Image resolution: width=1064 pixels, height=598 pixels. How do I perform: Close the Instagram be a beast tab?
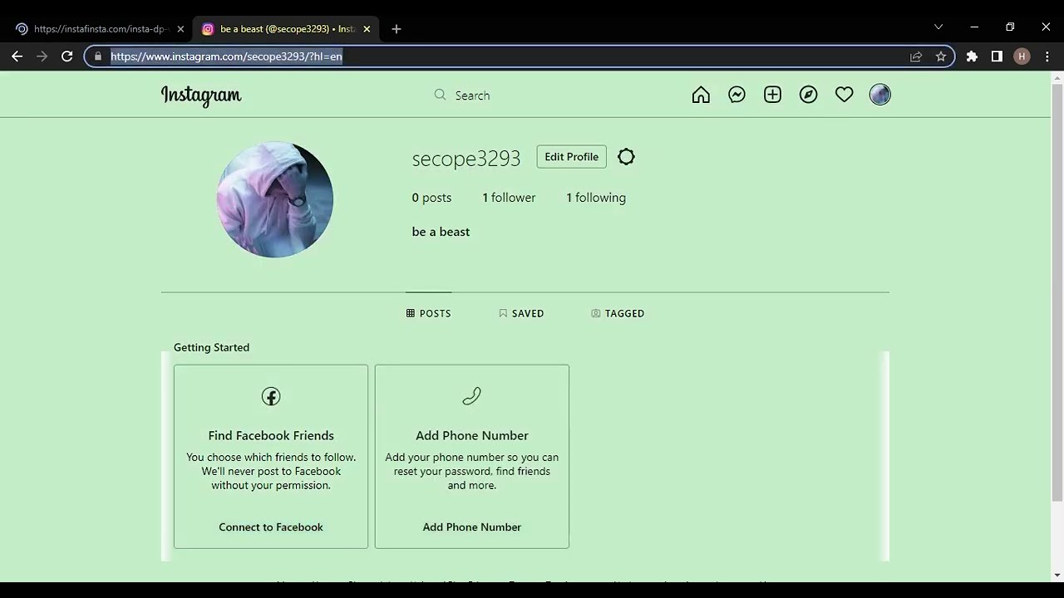coord(367,29)
